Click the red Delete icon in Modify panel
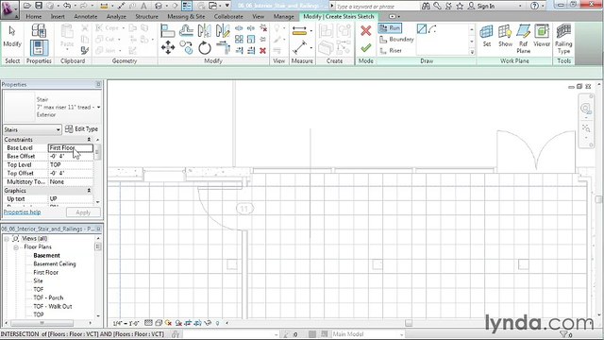The image size is (604, 340). tap(262, 50)
